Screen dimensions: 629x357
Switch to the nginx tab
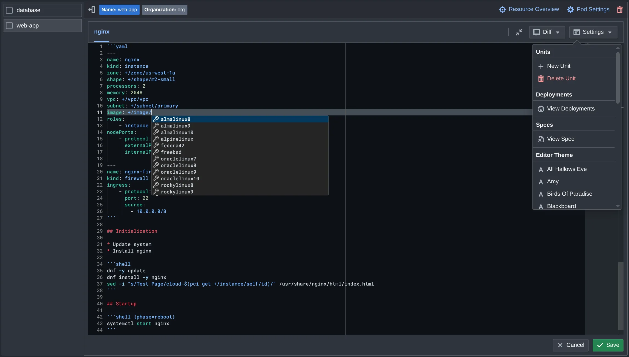(101, 32)
